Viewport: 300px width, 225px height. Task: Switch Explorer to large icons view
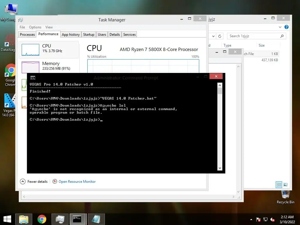tap(285, 185)
